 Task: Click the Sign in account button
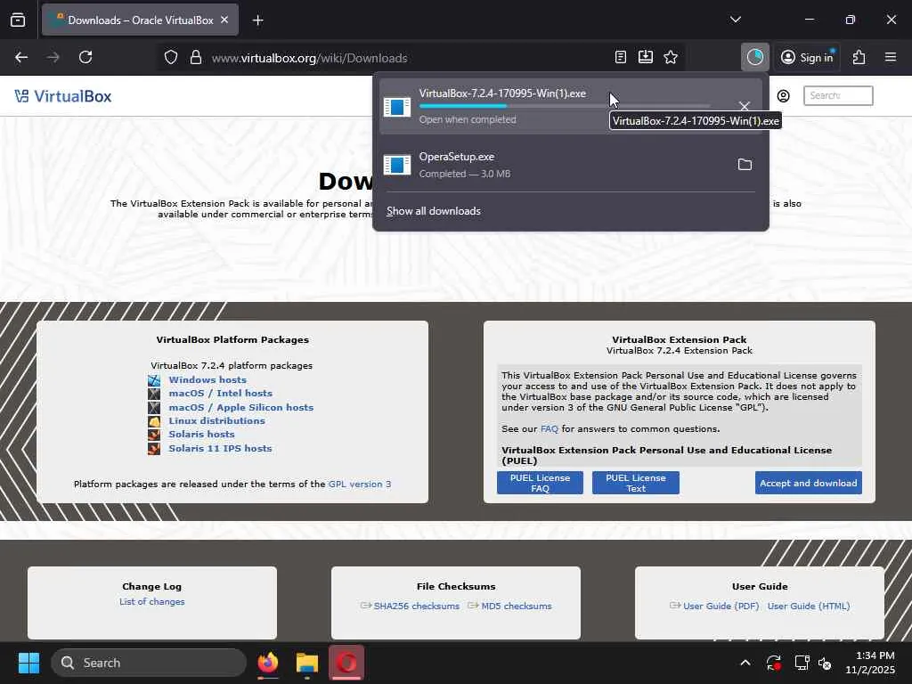tap(807, 58)
